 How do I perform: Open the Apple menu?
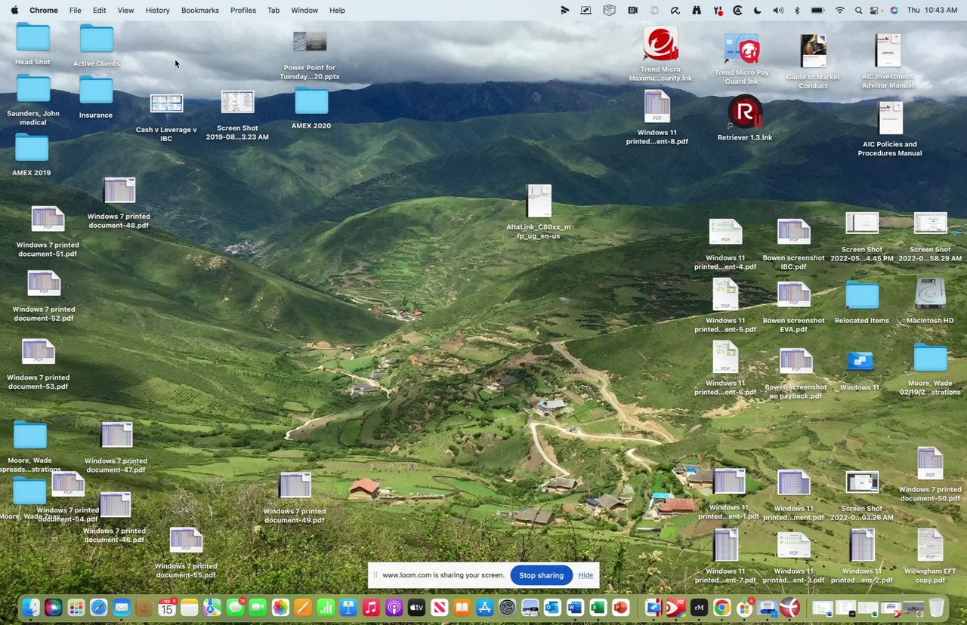[14, 10]
